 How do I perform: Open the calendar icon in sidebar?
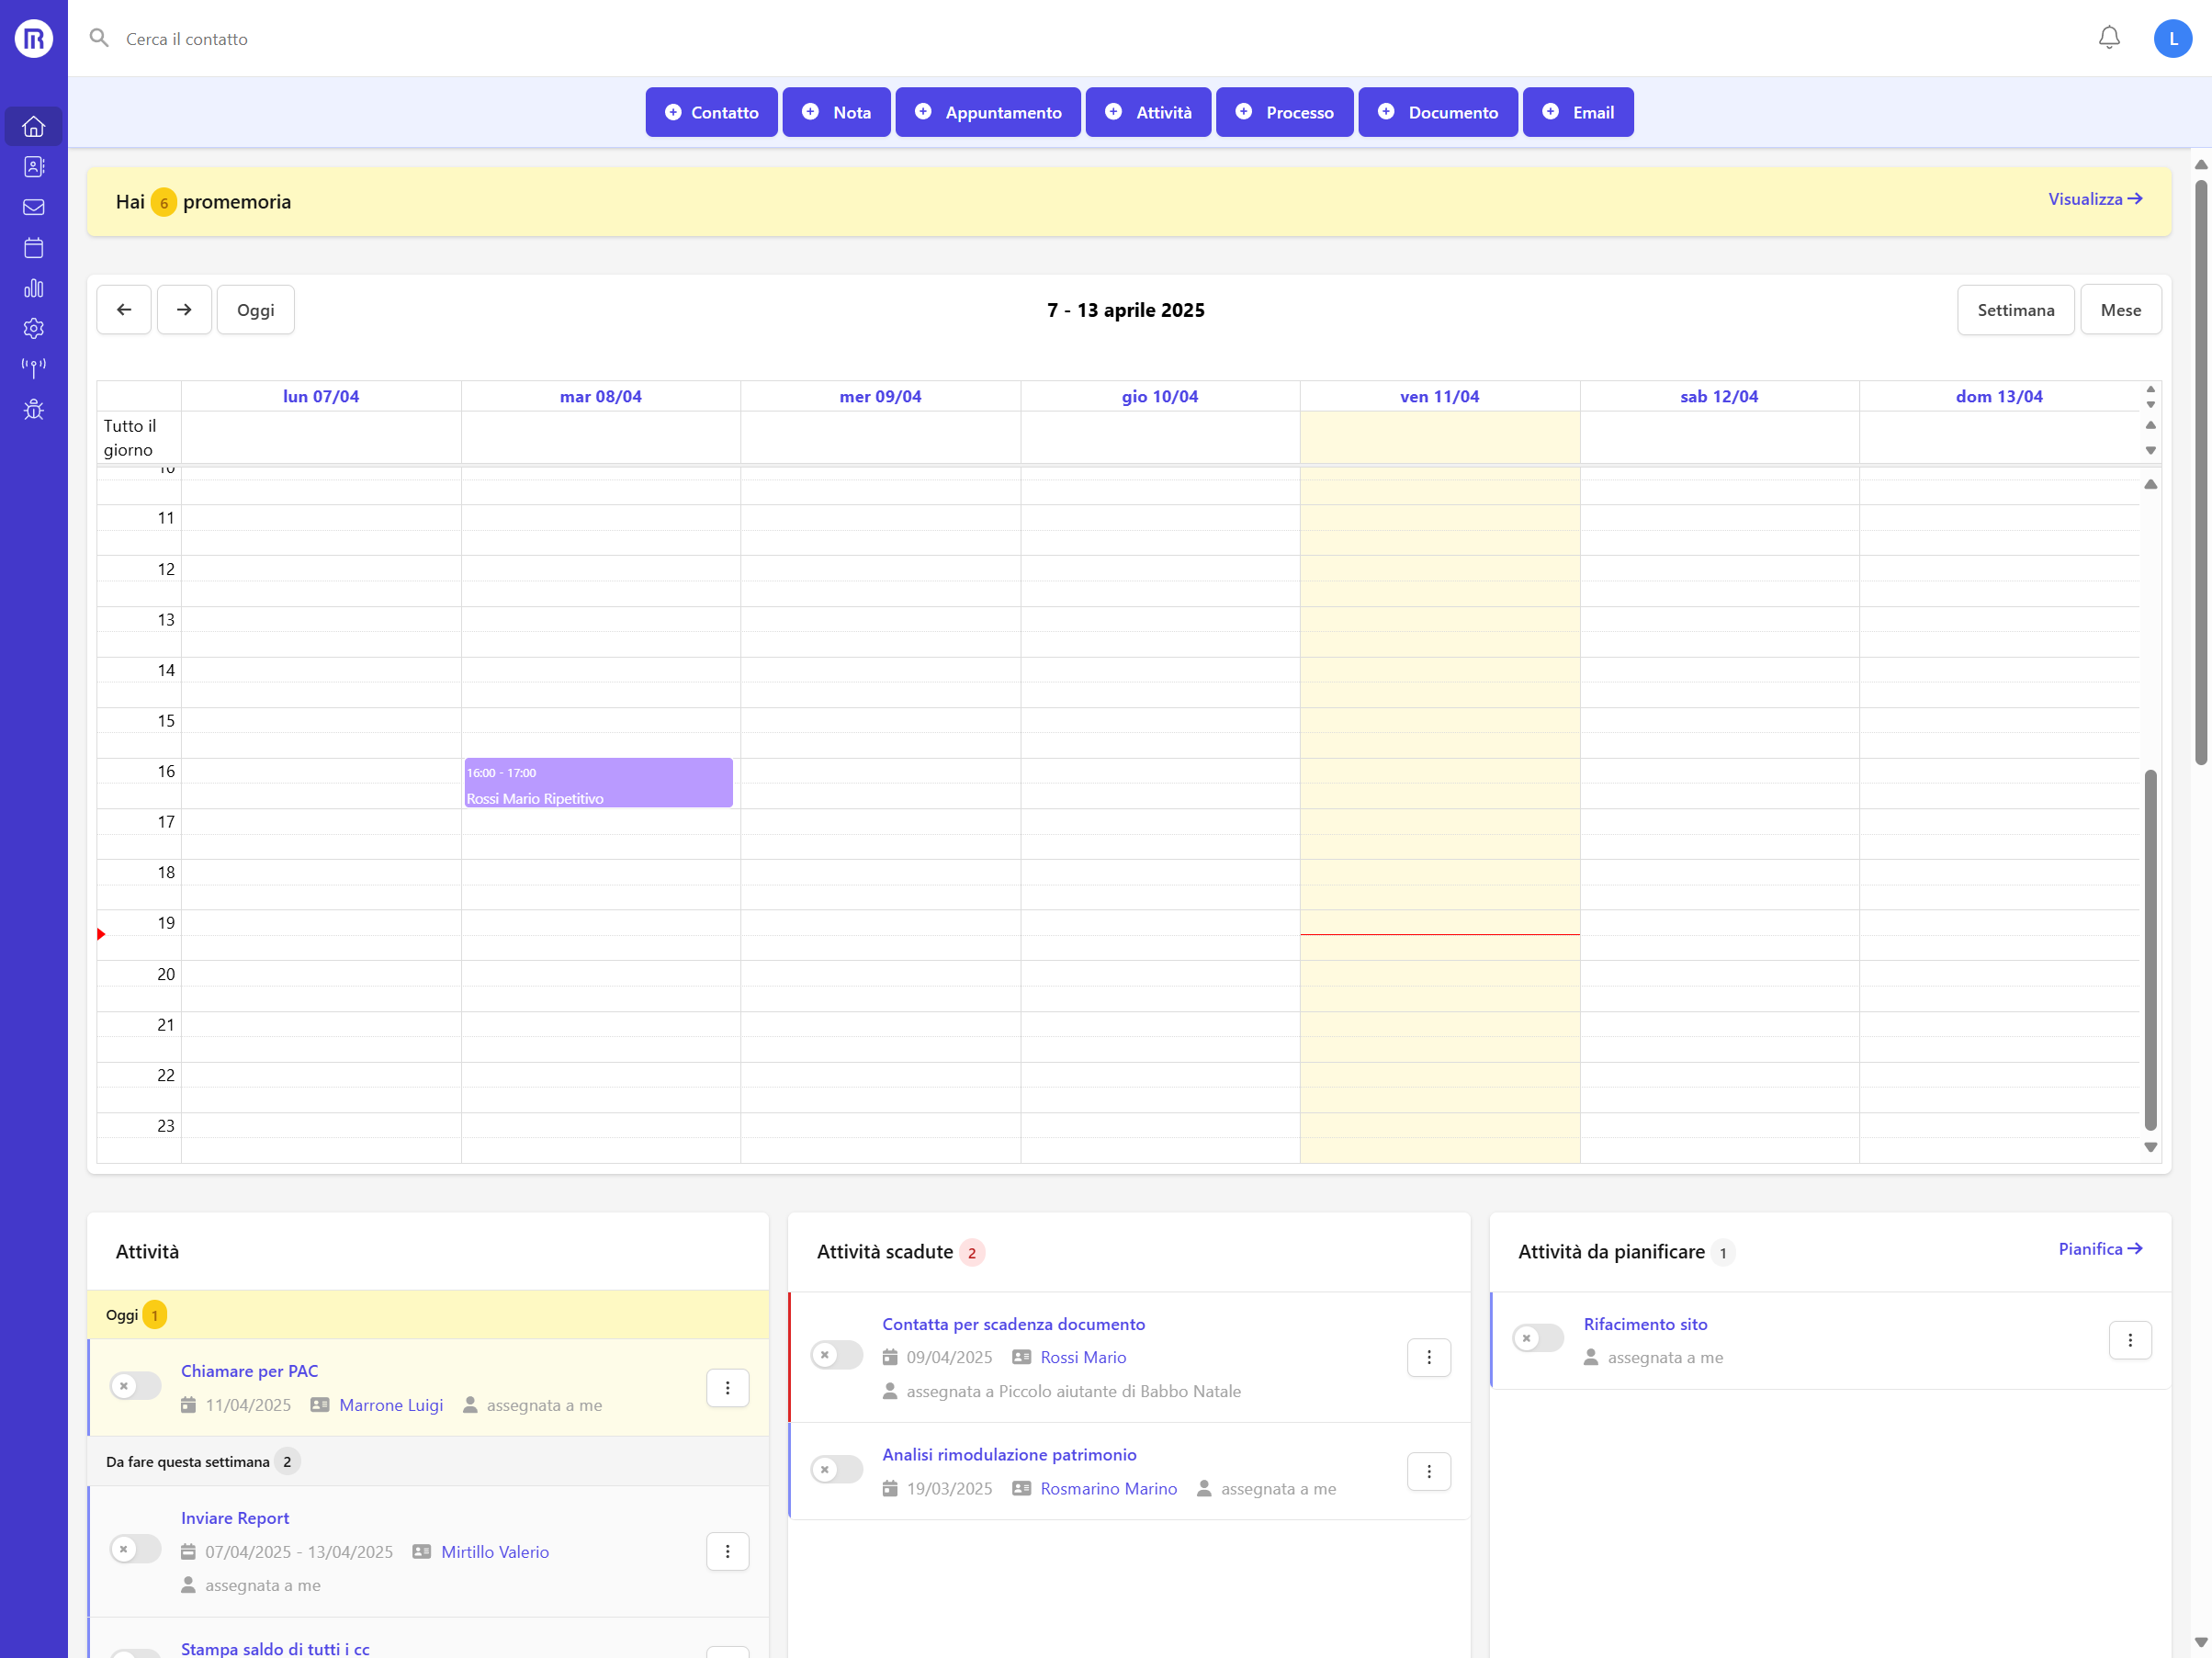pos(34,248)
